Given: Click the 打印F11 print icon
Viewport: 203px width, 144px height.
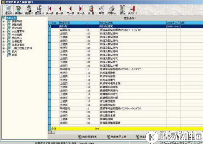Looking at the screenshot, I should tap(112, 9).
